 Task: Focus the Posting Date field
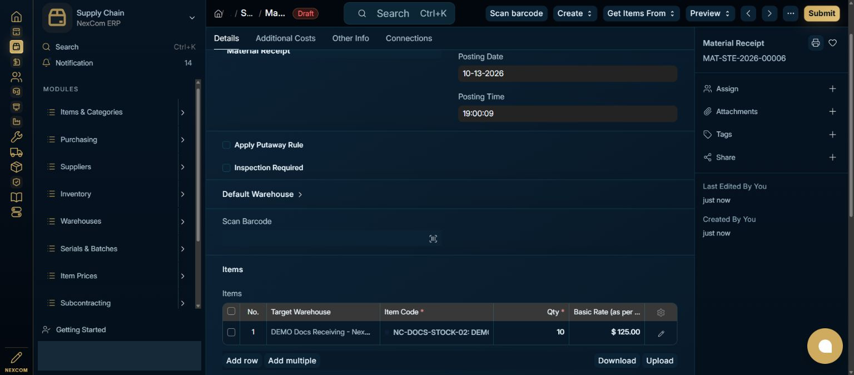click(x=568, y=73)
